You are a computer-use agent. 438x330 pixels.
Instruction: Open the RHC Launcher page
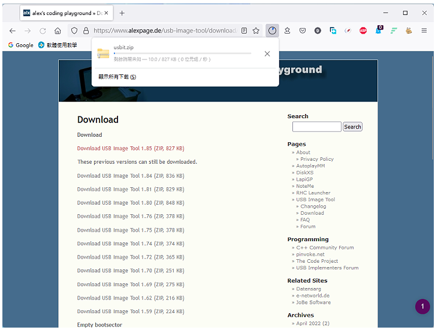(x=313, y=193)
